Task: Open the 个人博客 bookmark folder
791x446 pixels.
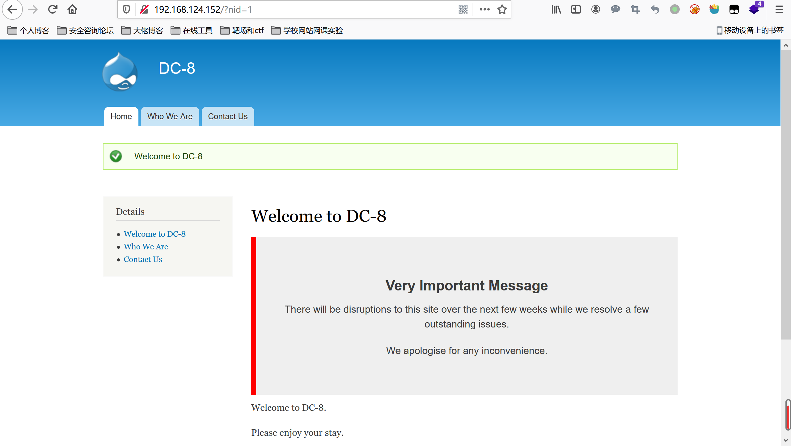Action: (28, 31)
